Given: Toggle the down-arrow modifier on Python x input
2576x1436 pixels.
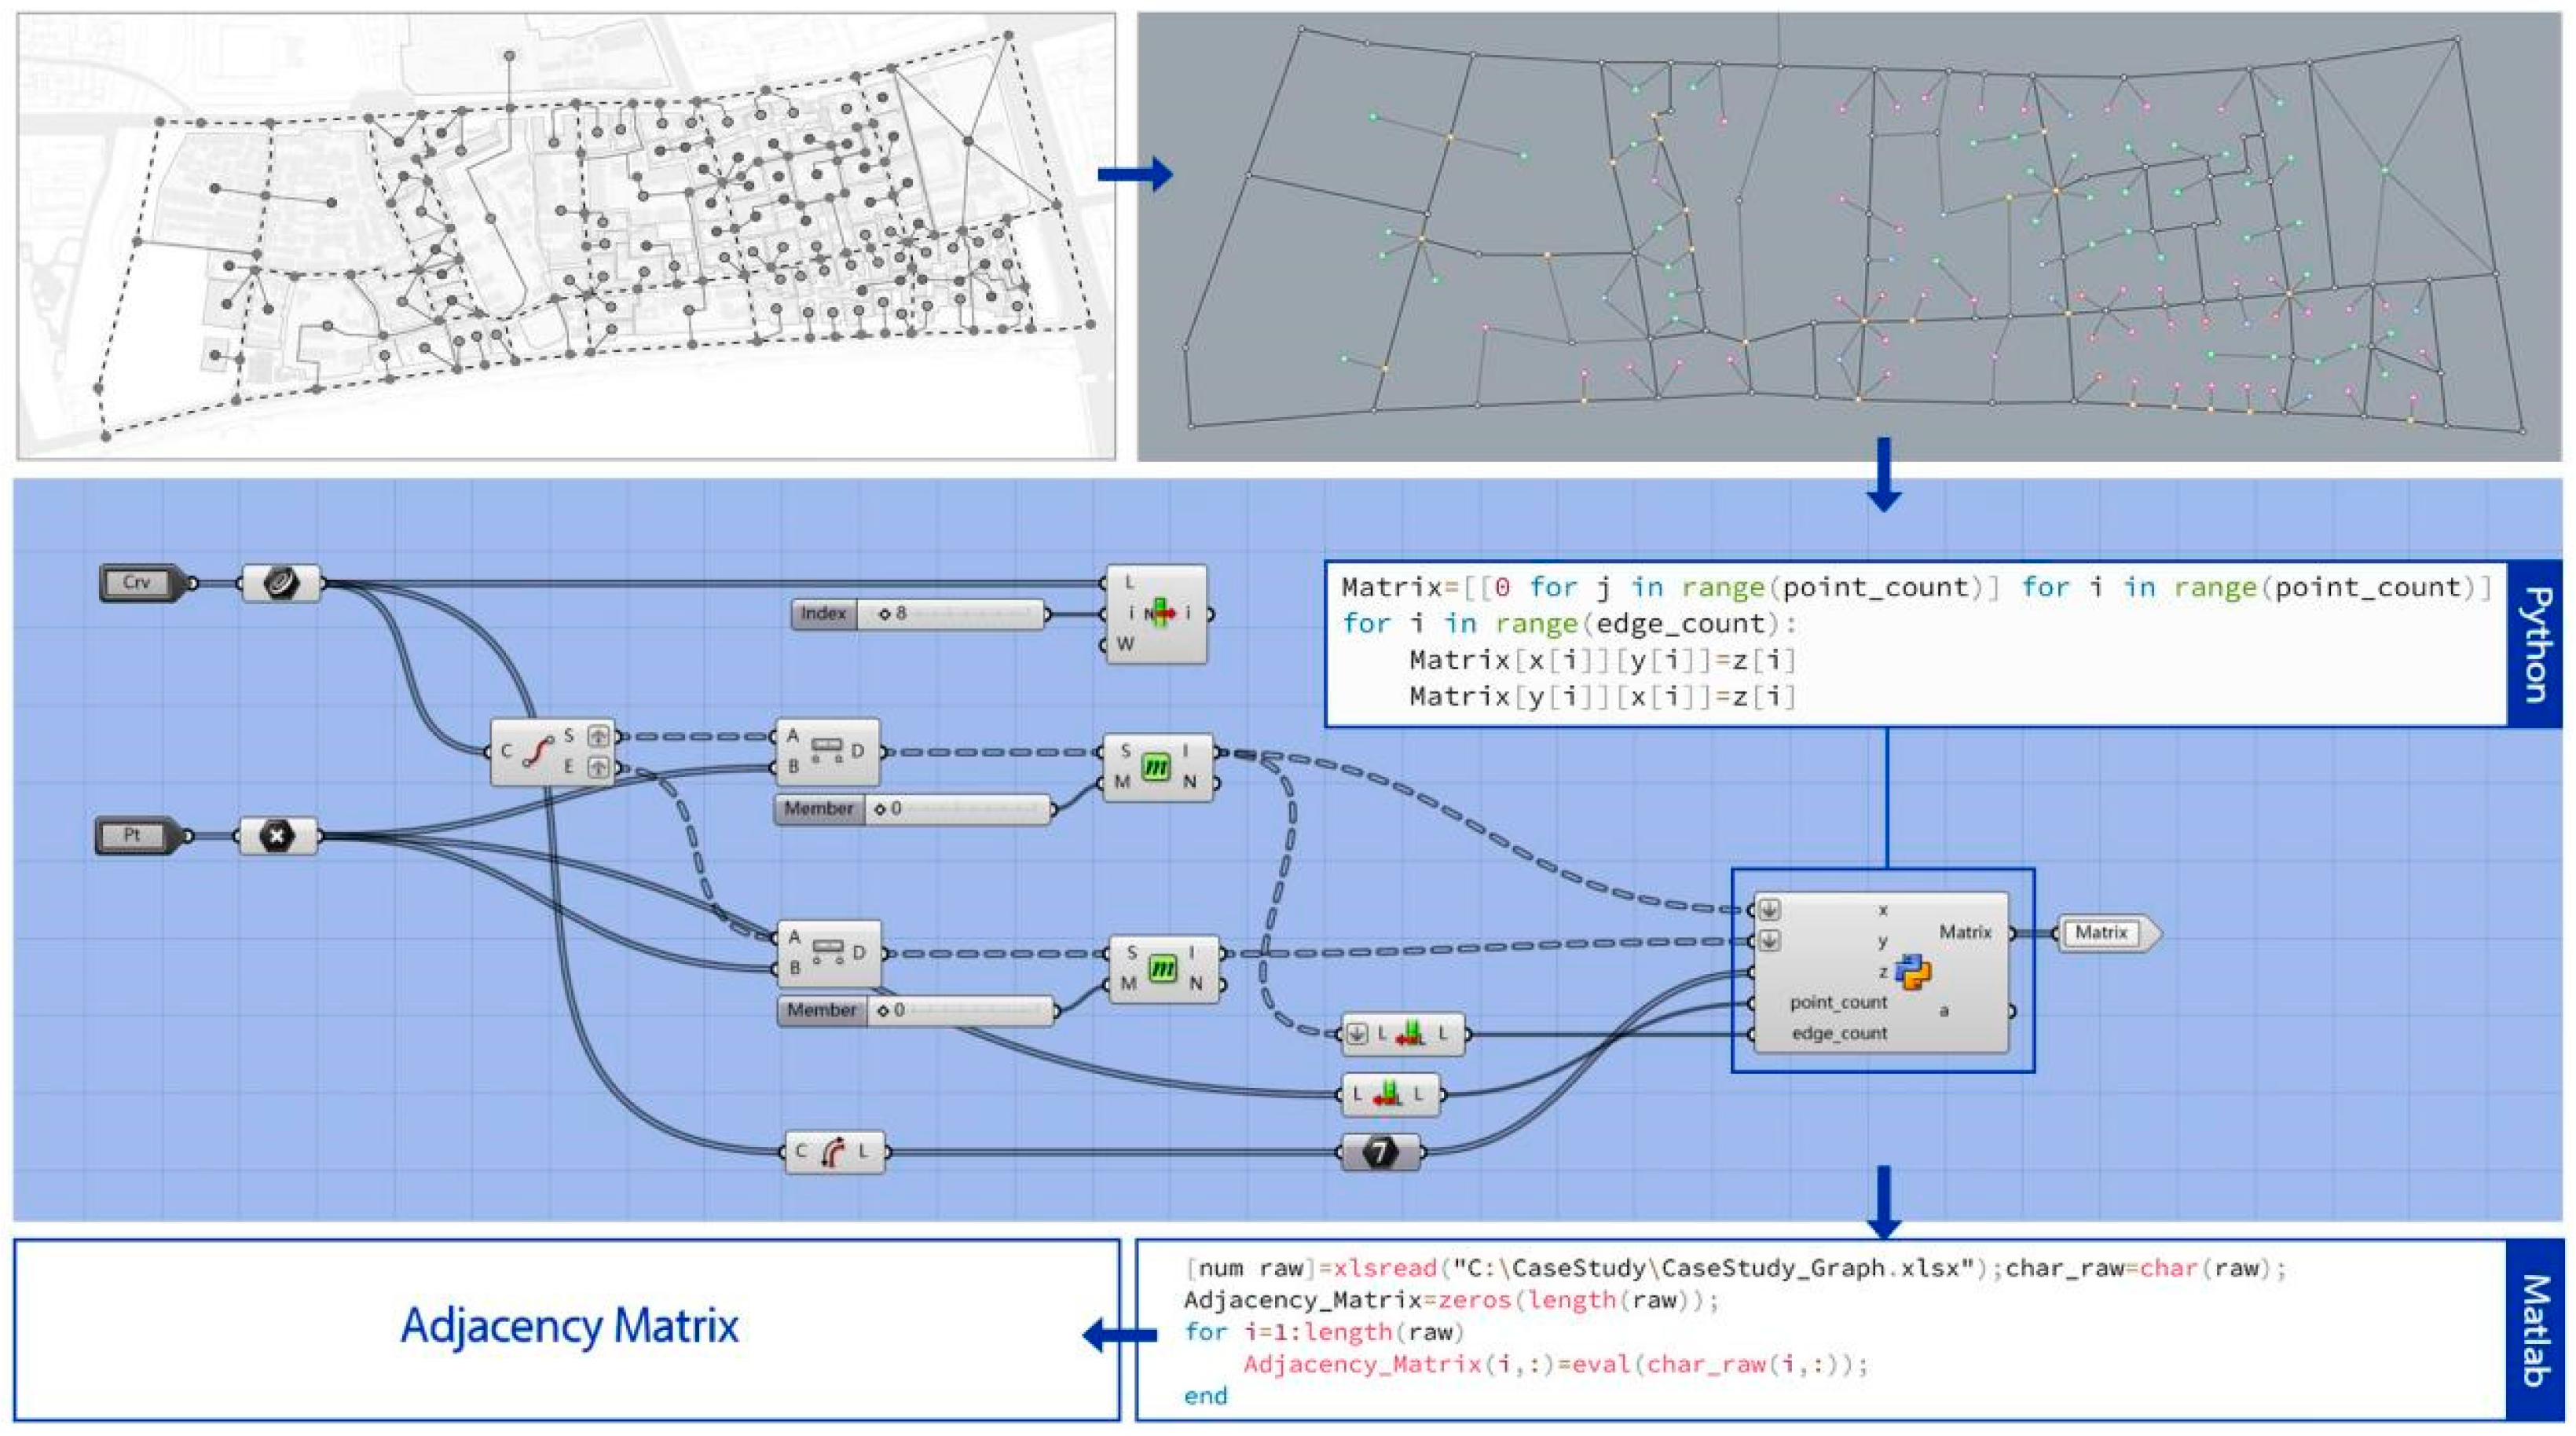Looking at the screenshot, I should click(1769, 910).
